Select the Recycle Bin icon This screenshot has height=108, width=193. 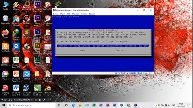[5, 19]
